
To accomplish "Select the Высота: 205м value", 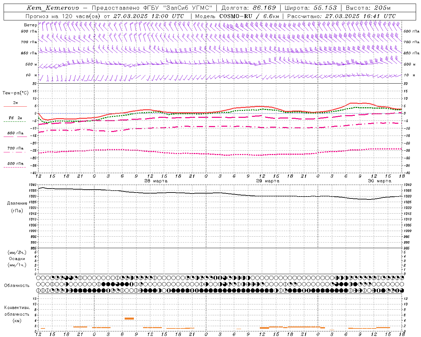I will 368,8.
